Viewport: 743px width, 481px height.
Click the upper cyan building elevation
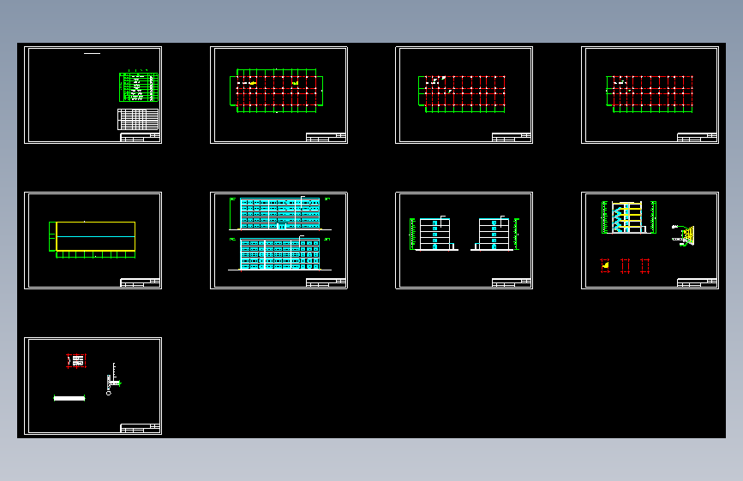coord(279,213)
